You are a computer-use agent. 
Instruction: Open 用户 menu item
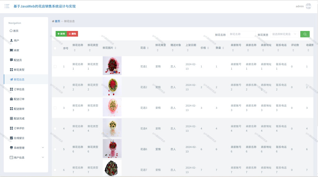tap(26, 41)
